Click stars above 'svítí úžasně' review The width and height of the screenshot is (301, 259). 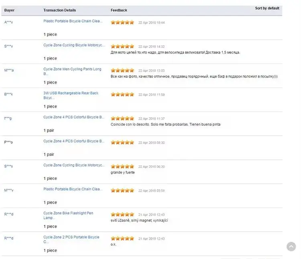[122, 214]
